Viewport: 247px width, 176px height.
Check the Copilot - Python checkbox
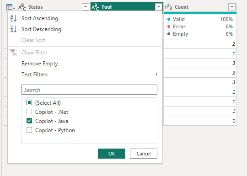(x=29, y=130)
